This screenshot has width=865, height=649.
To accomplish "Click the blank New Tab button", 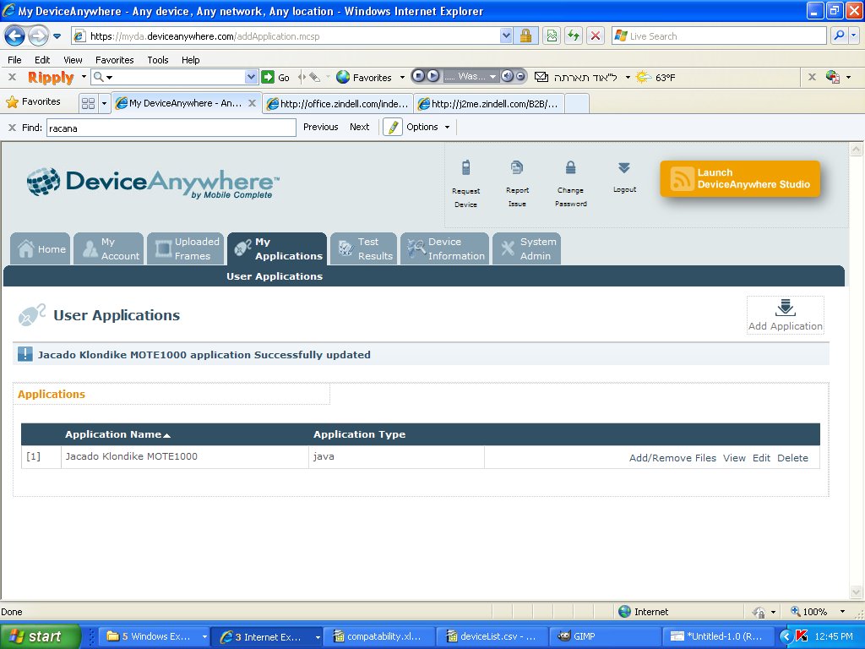I will click(577, 104).
